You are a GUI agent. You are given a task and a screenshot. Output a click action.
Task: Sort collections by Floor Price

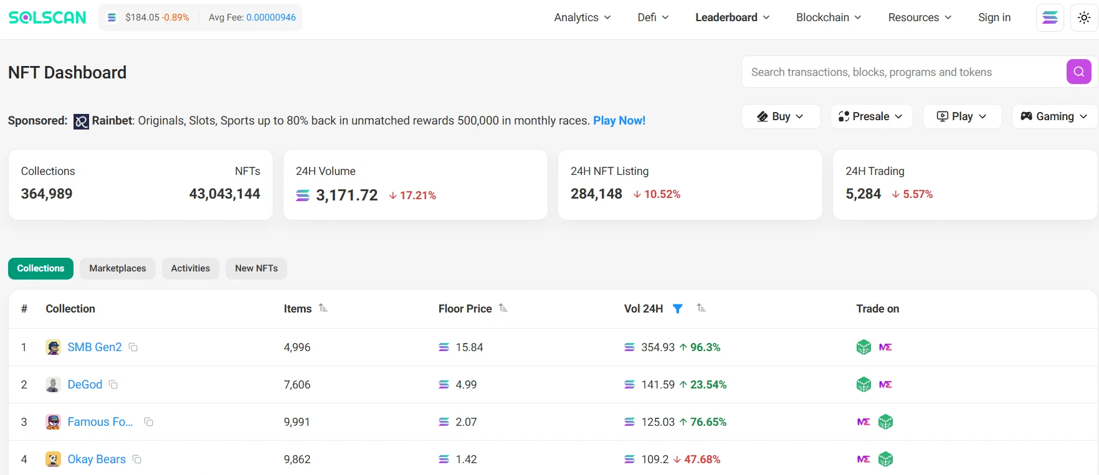[x=503, y=308]
